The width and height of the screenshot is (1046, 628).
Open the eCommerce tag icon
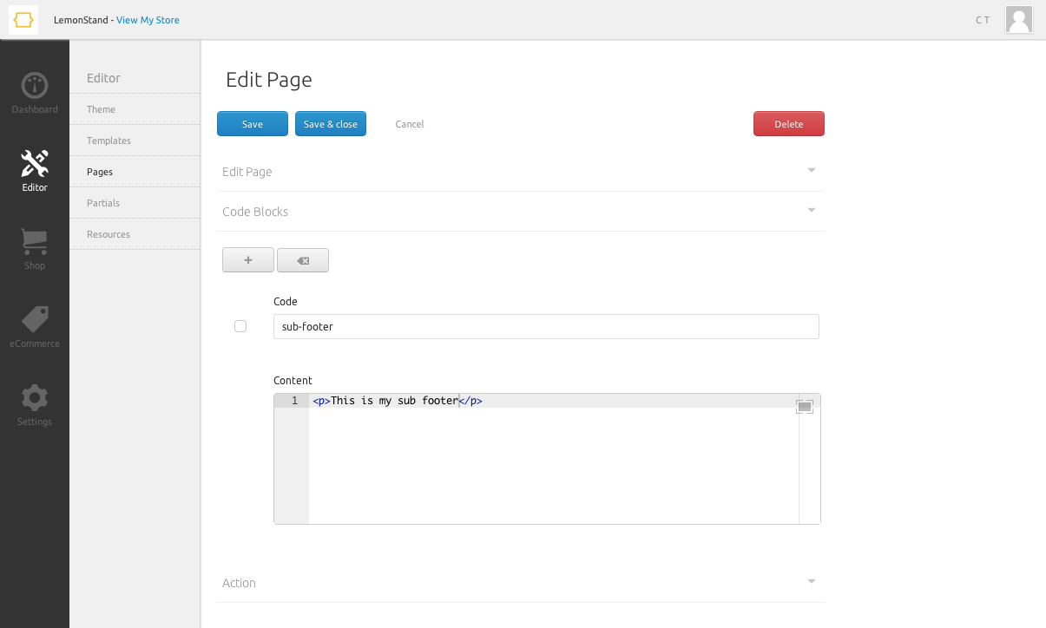coord(35,325)
